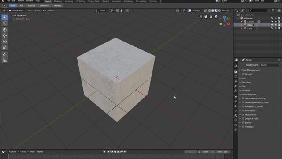The width and height of the screenshot is (282, 159).
Task: Enable the Motion Blur checkbox
Action: (x=243, y=114)
